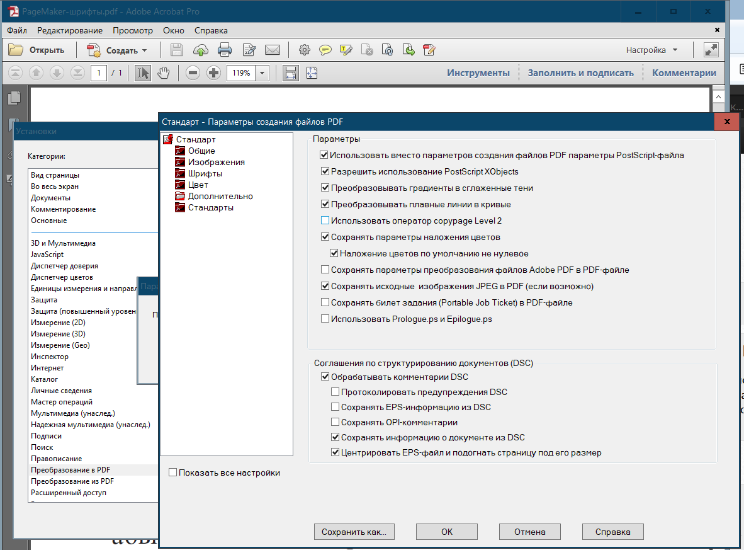The height and width of the screenshot is (550, 744).
Task: Click the delete page icon
Action: click(367, 50)
